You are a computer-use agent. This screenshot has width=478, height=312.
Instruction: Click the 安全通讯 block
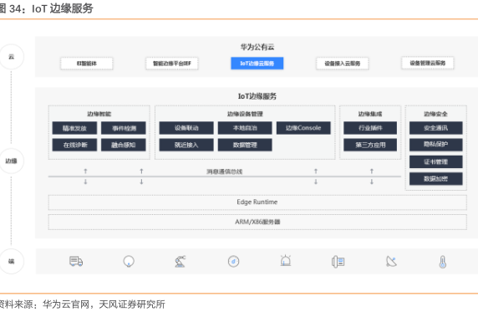[436, 128]
